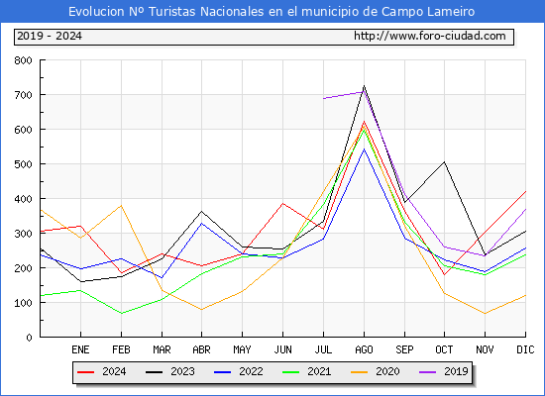Click the orange 2020 line peak at FEB

pyautogui.click(x=121, y=206)
